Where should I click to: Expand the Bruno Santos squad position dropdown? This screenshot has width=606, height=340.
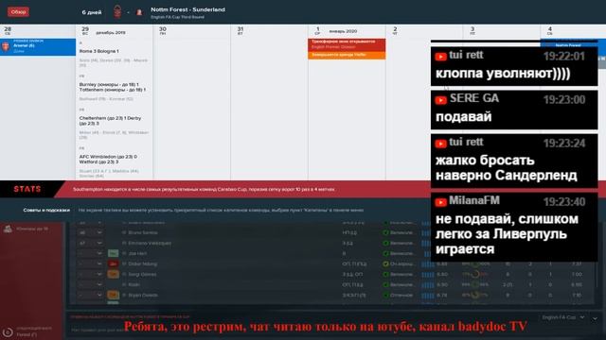tap(99, 233)
